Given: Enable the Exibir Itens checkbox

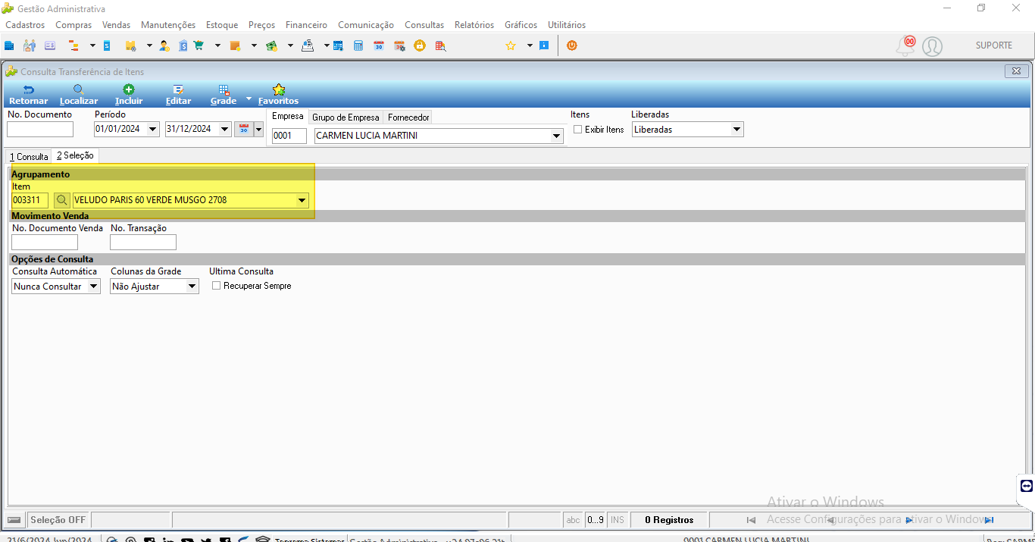Looking at the screenshot, I should (578, 130).
